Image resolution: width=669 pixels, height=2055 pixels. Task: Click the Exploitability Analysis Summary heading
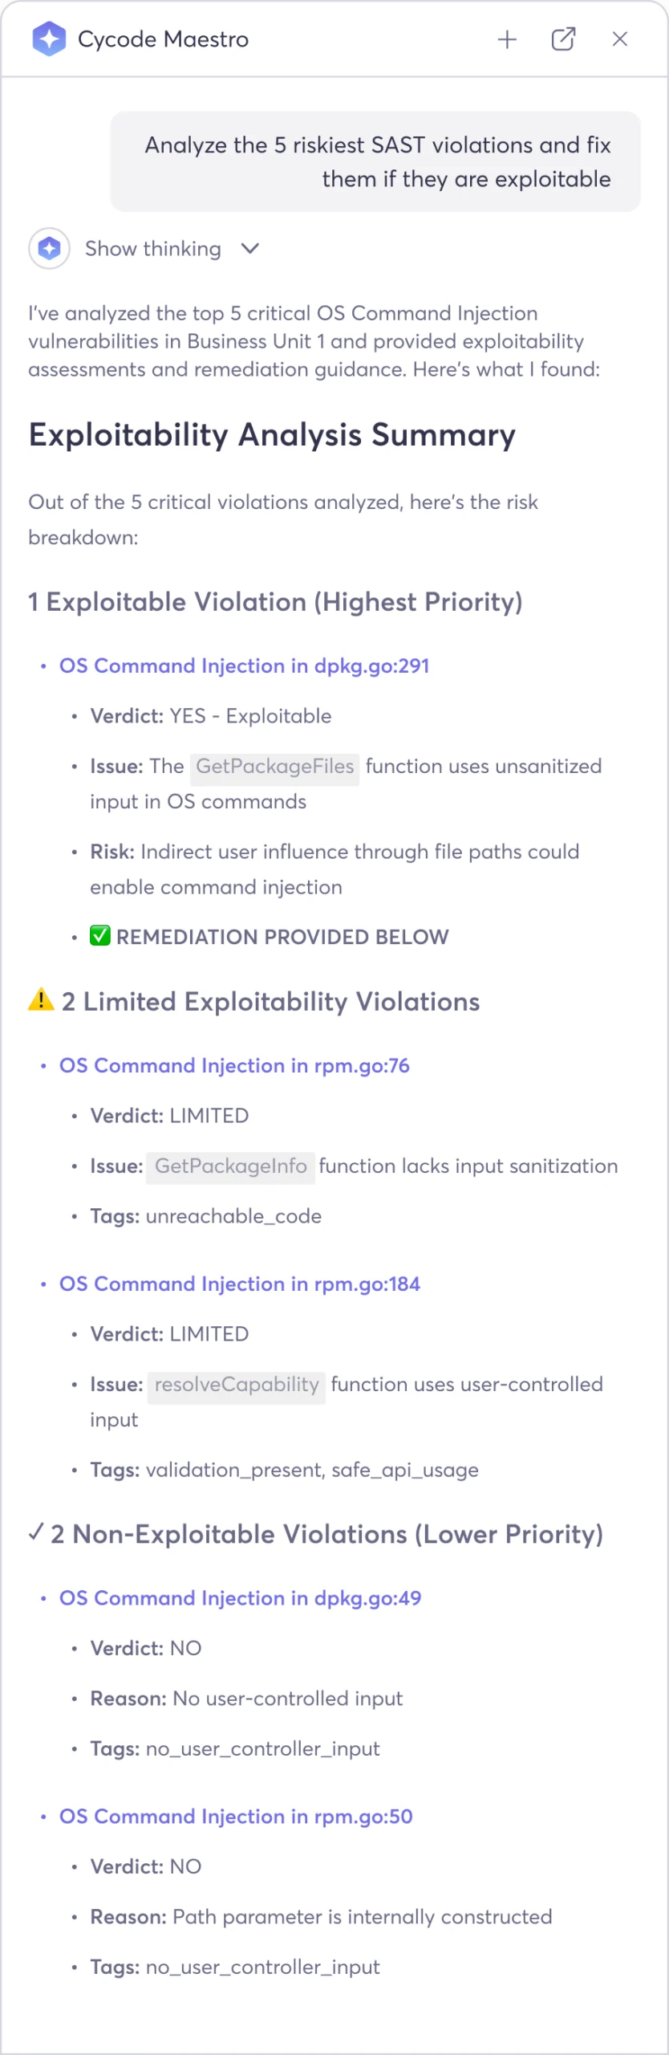tap(272, 434)
